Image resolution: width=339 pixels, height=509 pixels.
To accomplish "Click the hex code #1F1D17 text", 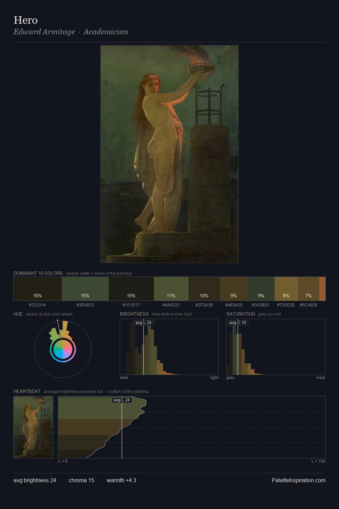I will point(131,305).
